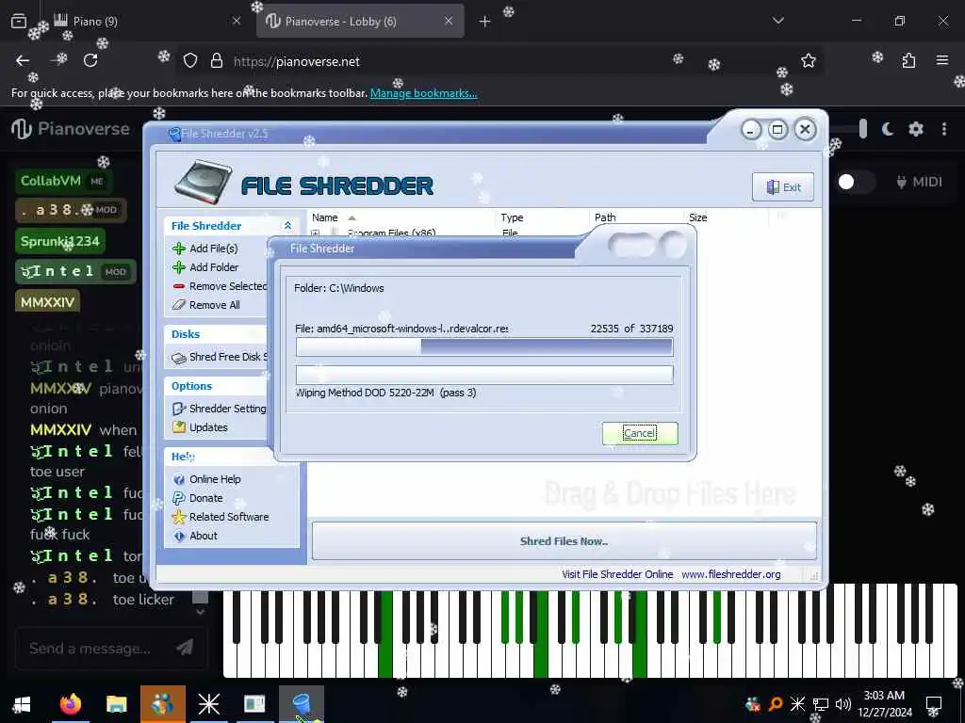Open Firefox hamburger application menu
The width and height of the screenshot is (965, 723).
click(x=942, y=60)
